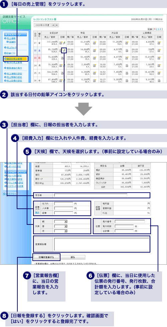Open the 昼 weather dropdown

click(x=60, y=226)
